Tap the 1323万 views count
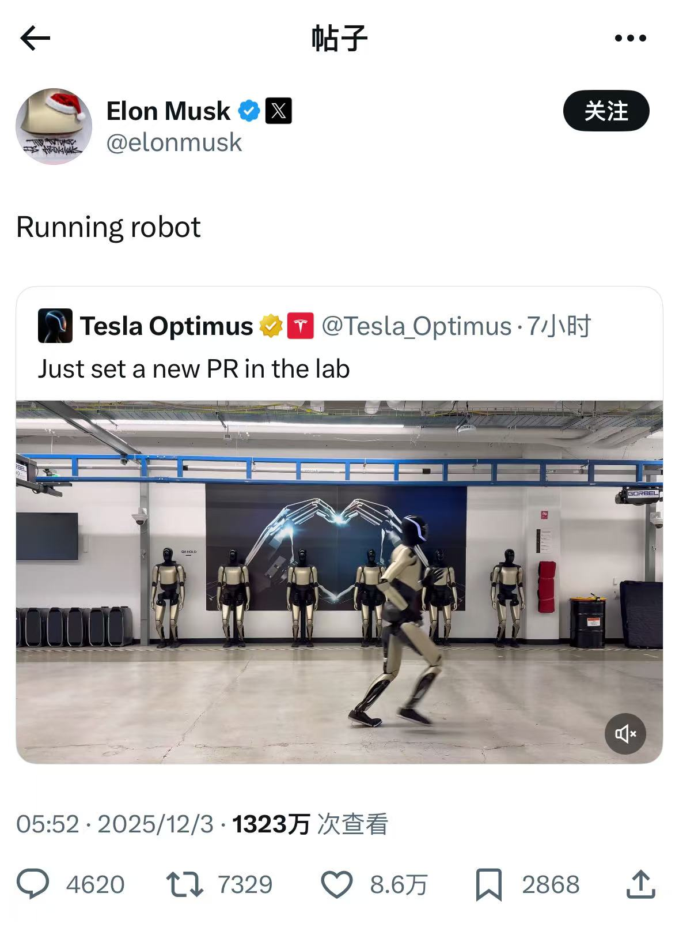679x931 pixels. [x=271, y=824]
